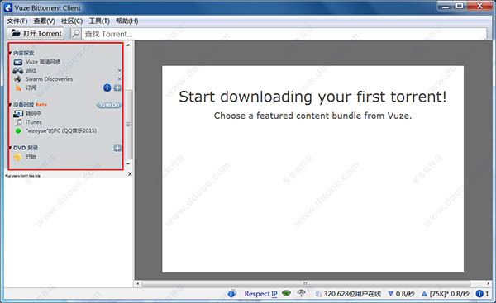This screenshot has height=303, width=496.
Task: Open the 查看(V) menu
Action: coord(45,21)
